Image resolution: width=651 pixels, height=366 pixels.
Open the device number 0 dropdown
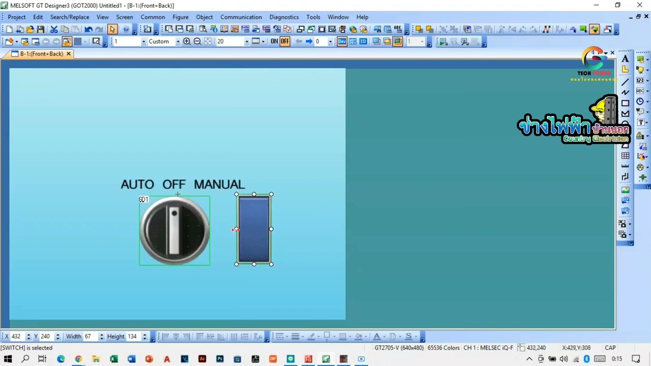pyautogui.click(x=330, y=42)
